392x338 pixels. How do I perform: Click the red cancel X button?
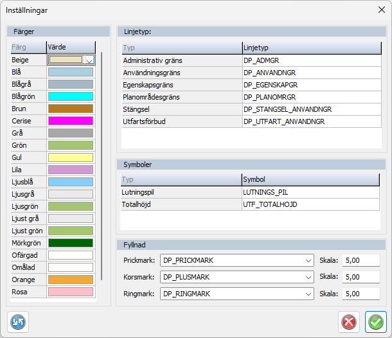349,321
